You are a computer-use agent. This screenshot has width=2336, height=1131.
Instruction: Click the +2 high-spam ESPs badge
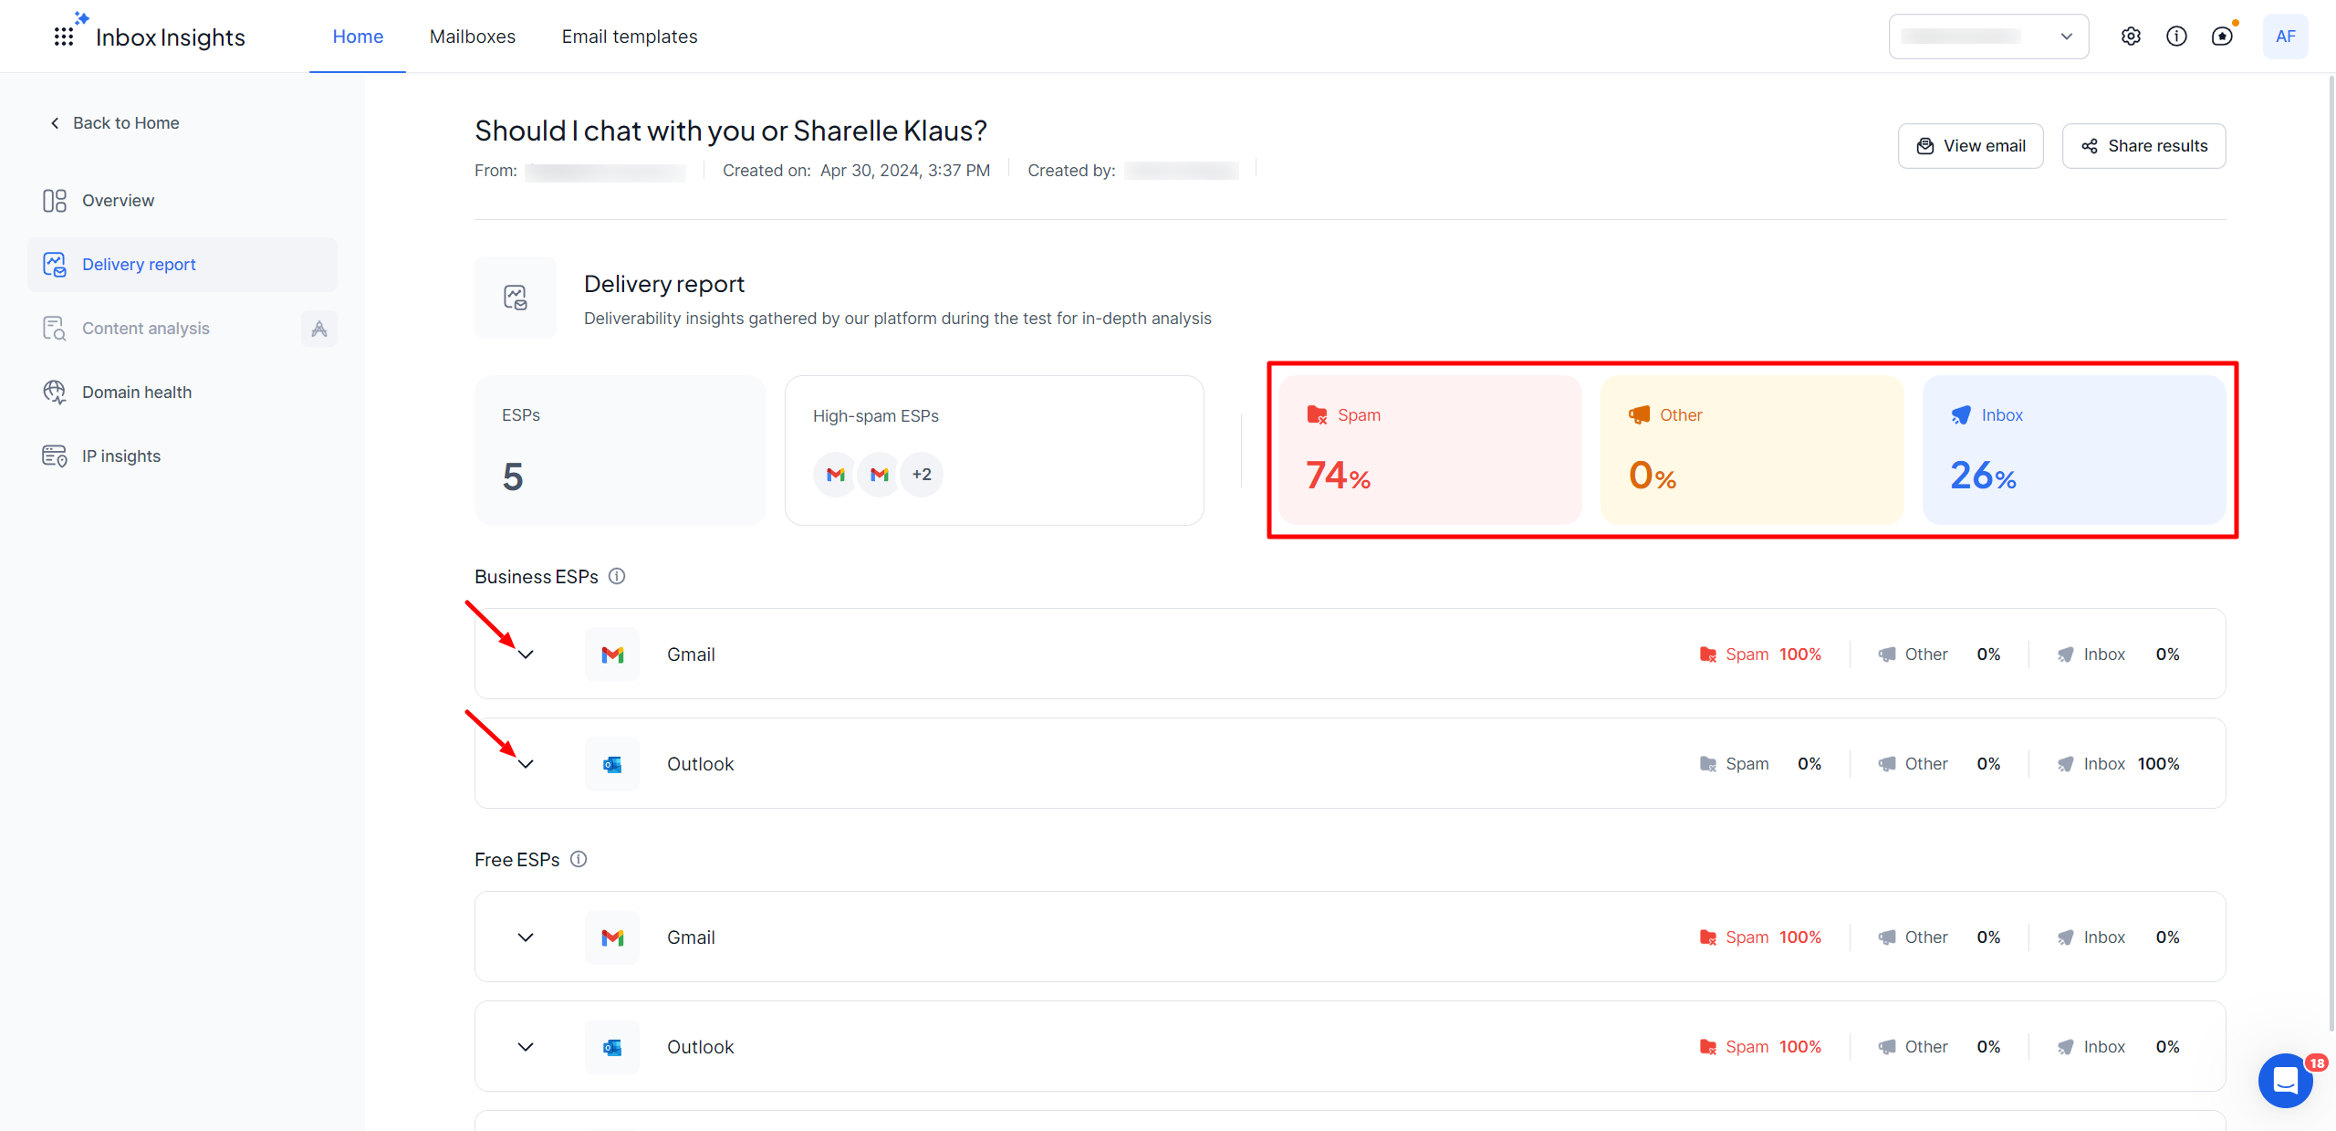(x=922, y=475)
